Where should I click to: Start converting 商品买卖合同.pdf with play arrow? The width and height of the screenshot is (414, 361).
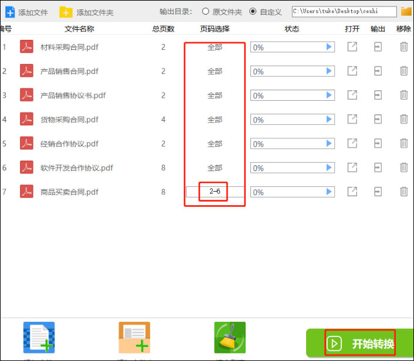click(x=329, y=191)
